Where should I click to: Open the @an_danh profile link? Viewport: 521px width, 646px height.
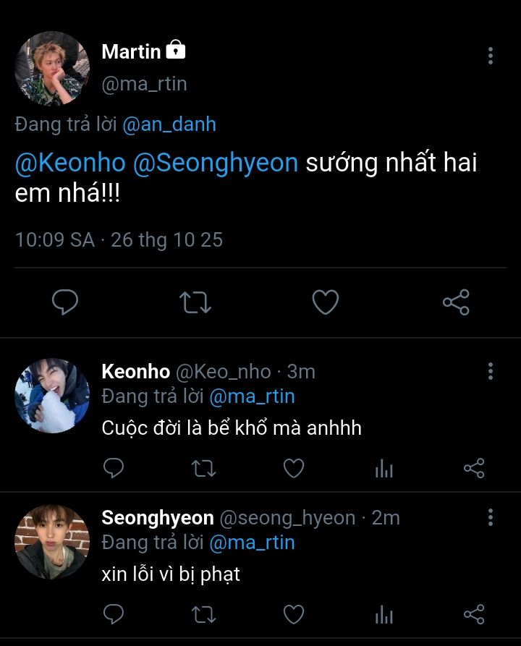click(169, 124)
